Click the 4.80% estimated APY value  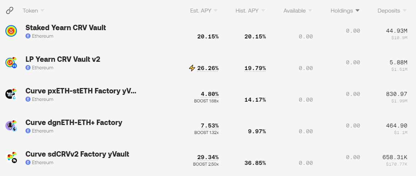(210, 94)
